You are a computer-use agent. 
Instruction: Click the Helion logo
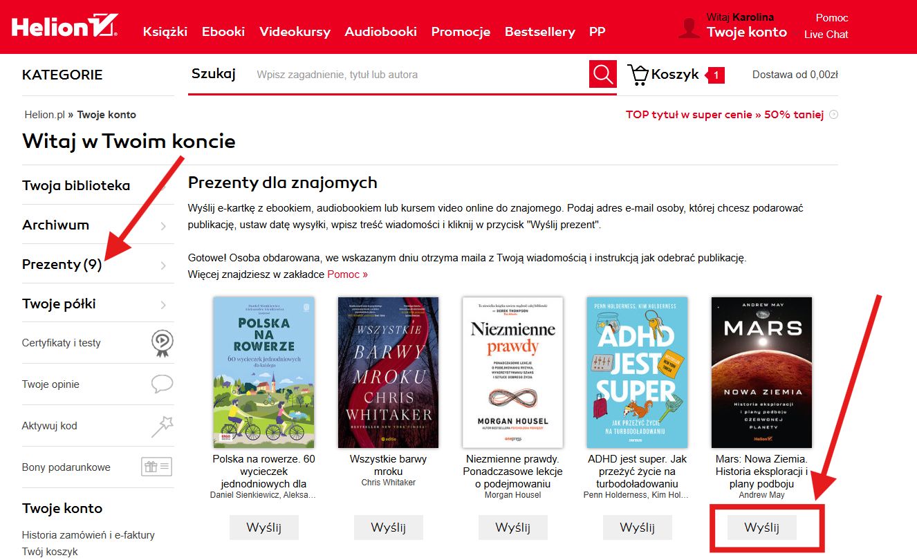(64, 26)
